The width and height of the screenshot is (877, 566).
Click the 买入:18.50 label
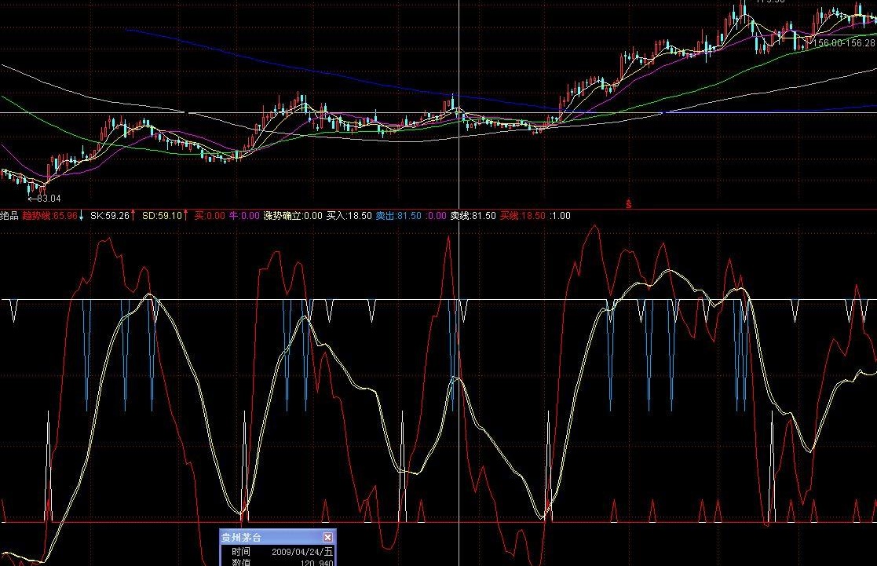[x=349, y=216]
